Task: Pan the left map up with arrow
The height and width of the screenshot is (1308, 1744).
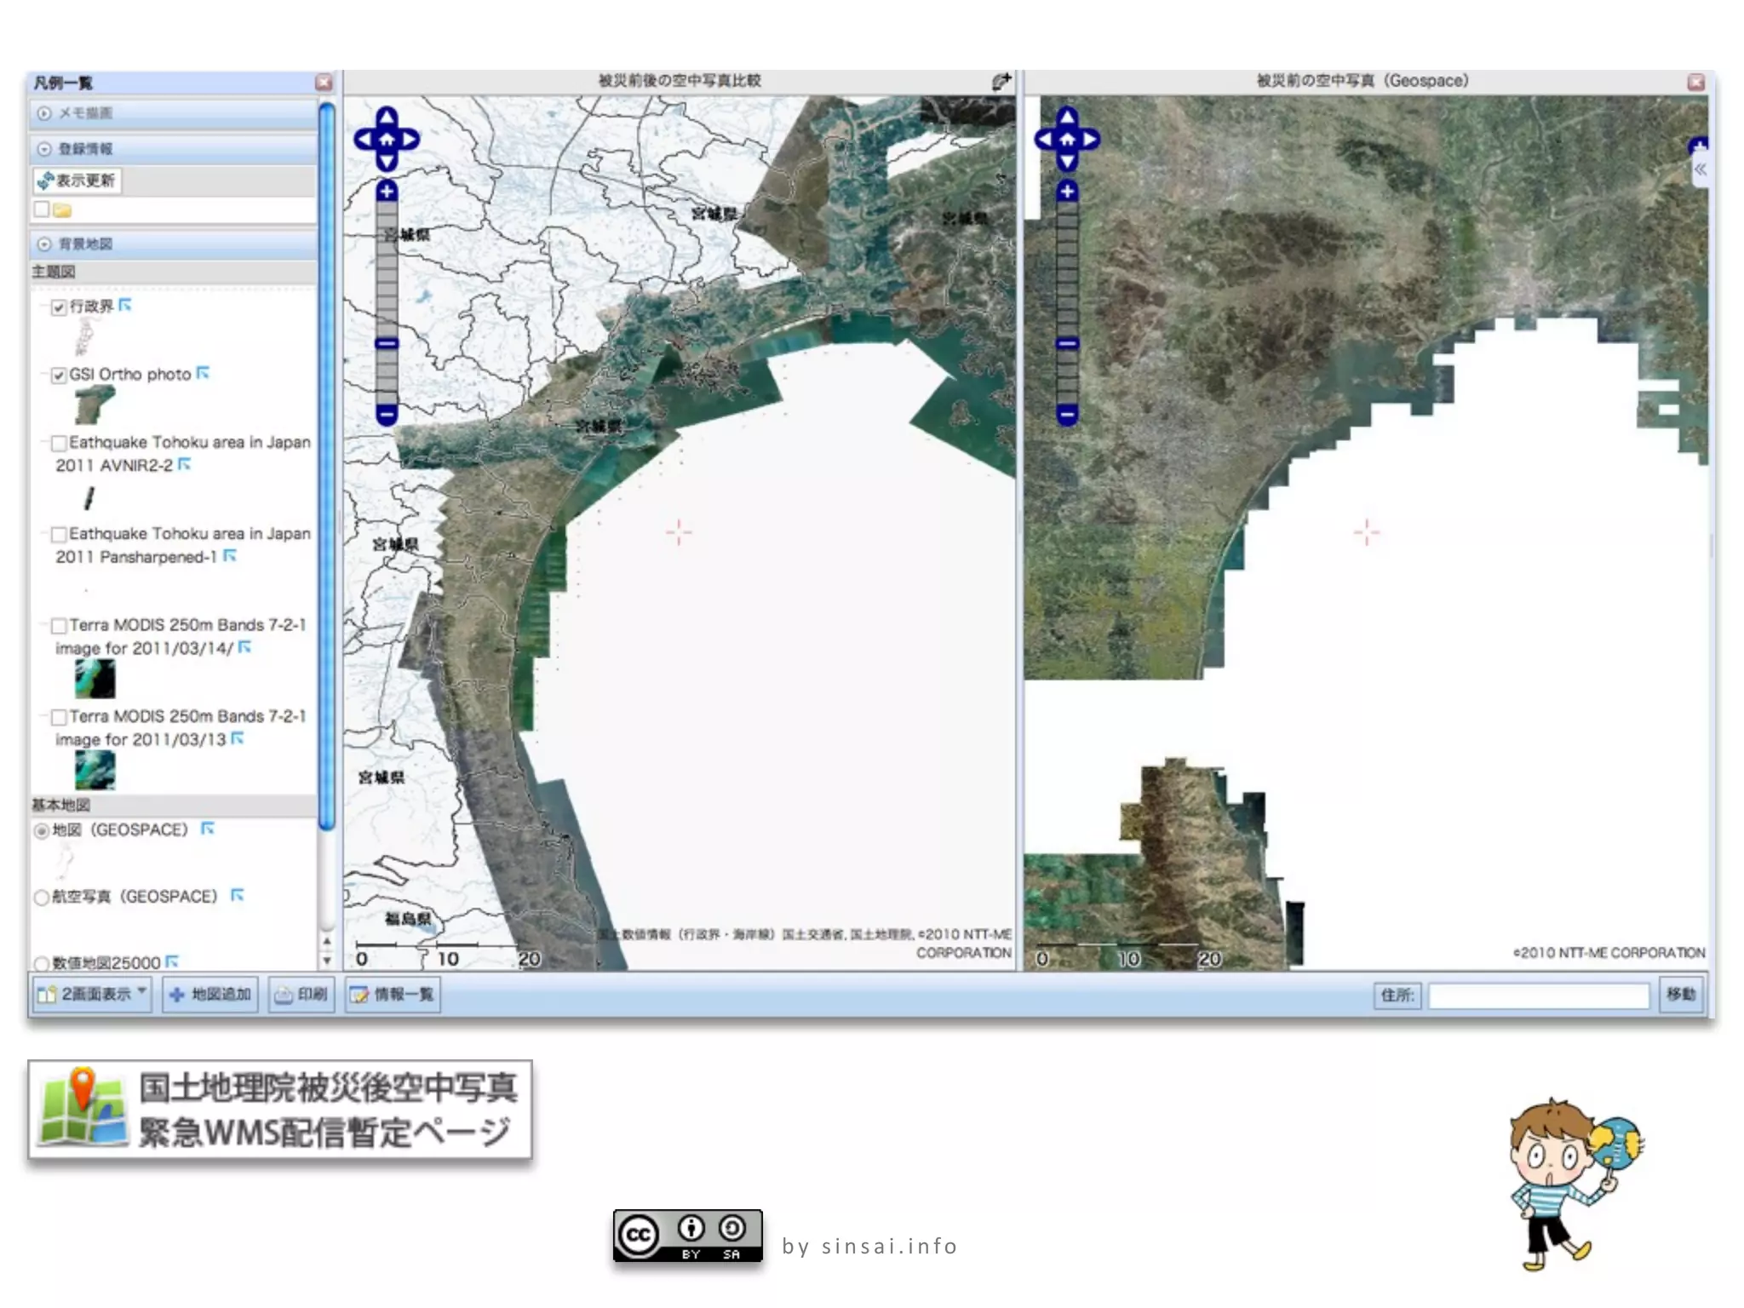Action: point(387,117)
